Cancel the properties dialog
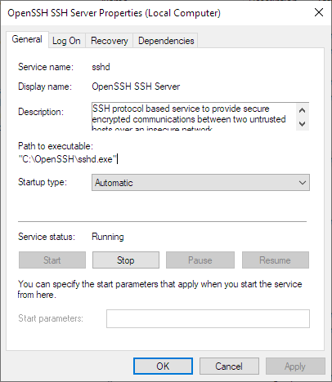 pyautogui.click(x=229, y=366)
